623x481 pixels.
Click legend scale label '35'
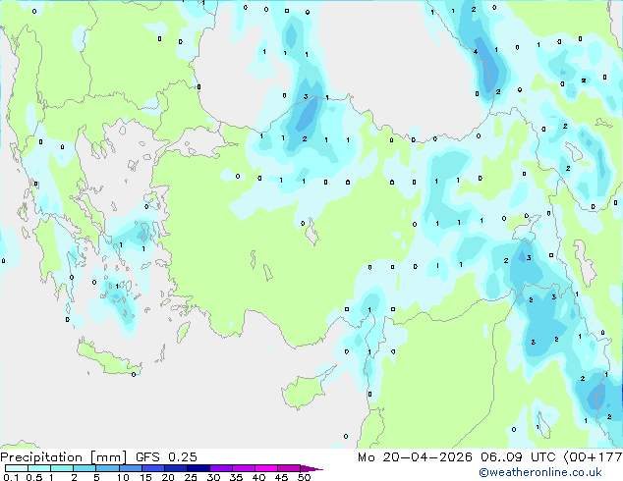[x=236, y=477]
